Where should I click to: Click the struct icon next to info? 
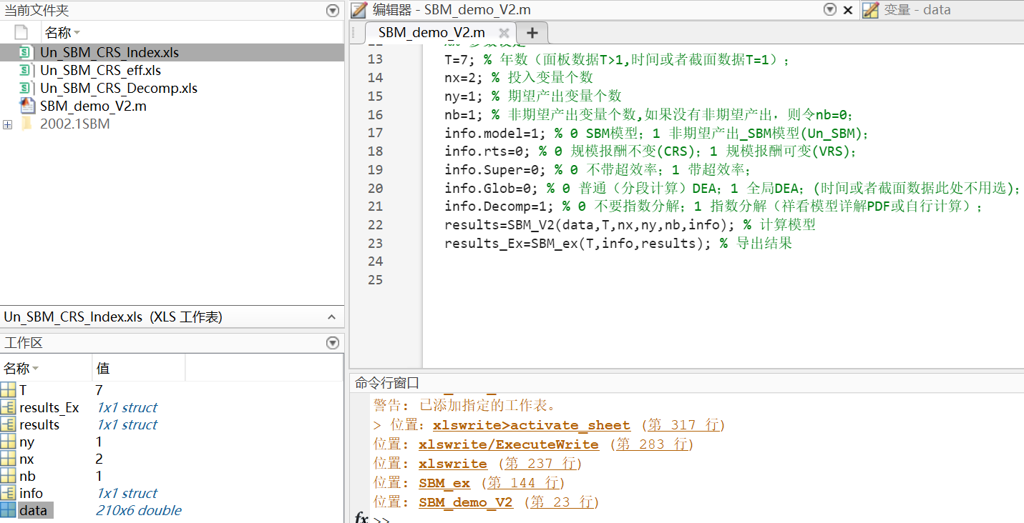tap(8, 493)
